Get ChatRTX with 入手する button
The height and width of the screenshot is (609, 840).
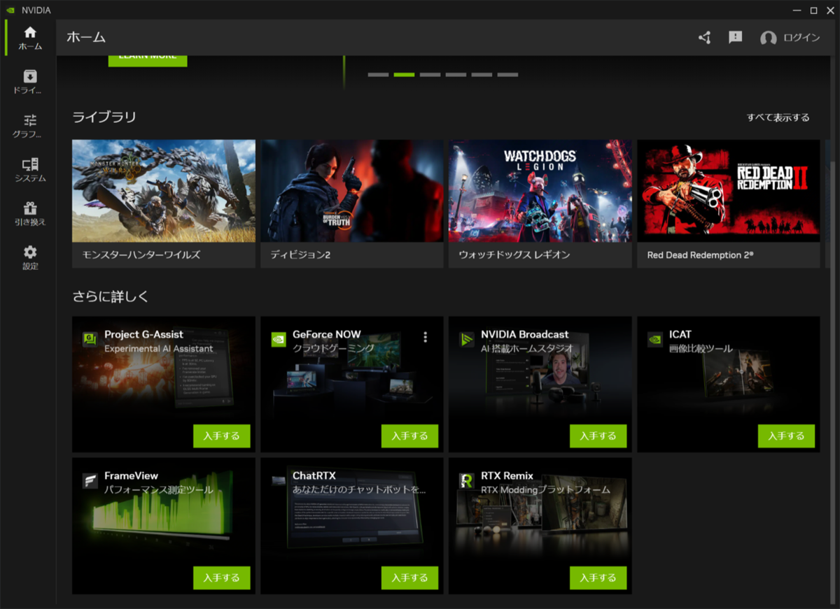coord(409,578)
